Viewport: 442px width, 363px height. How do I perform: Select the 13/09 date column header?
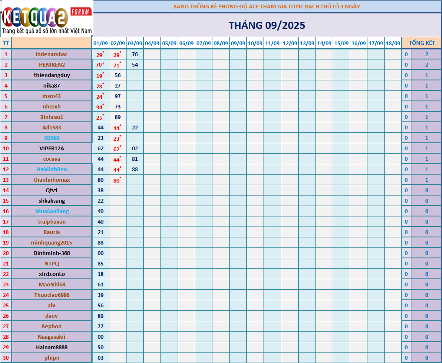pyautogui.click(x=307, y=44)
